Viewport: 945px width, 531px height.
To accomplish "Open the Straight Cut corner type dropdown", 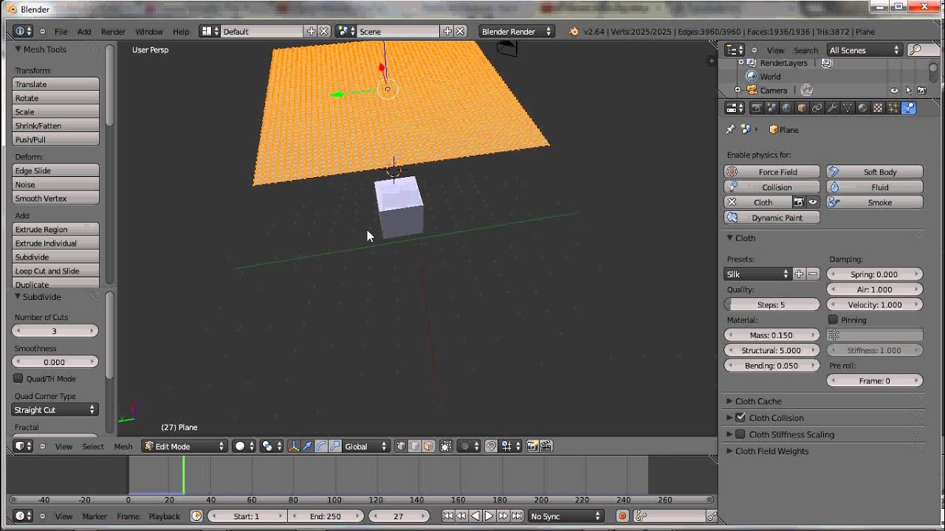I will point(55,410).
